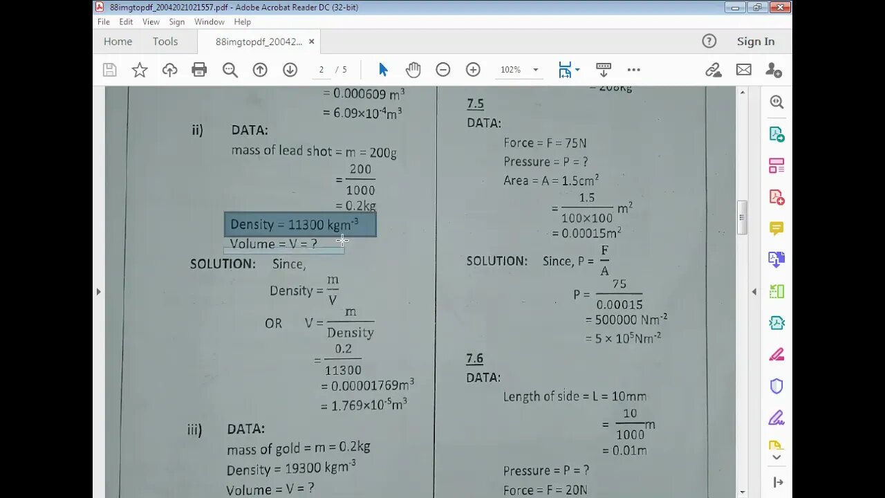885x498 pixels.
Task: Open Combine Files tool in right pane
Action: [776, 260]
